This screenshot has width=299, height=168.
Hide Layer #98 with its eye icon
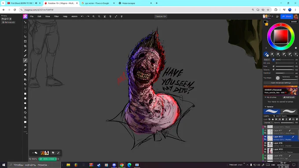[265, 143]
